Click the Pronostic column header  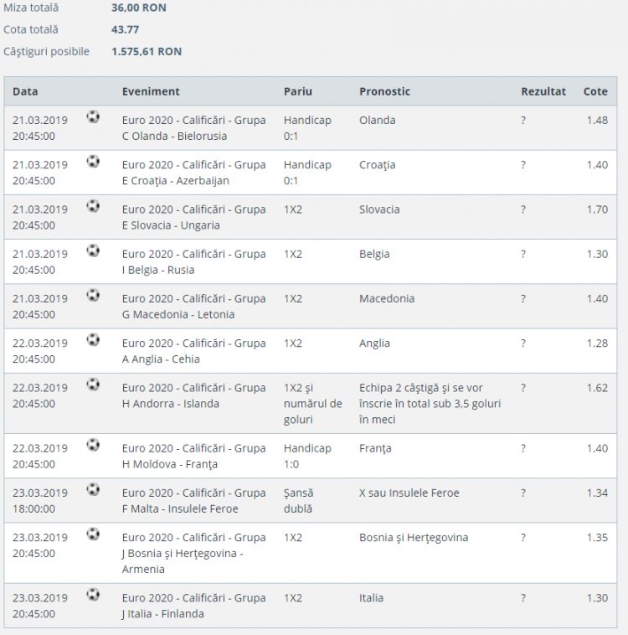click(384, 91)
